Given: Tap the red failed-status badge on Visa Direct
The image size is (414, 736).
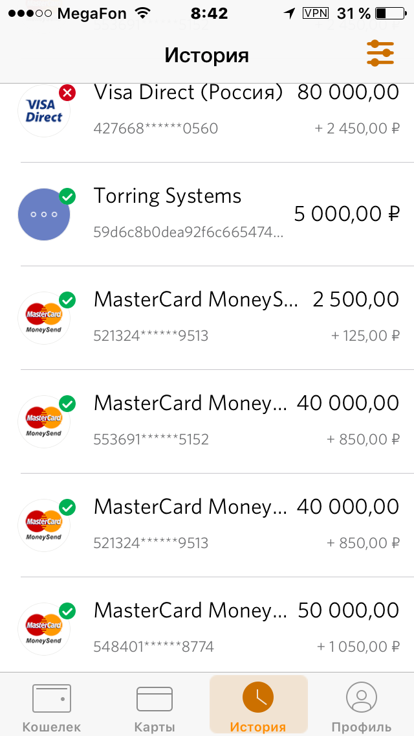Looking at the screenshot, I should (67, 93).
